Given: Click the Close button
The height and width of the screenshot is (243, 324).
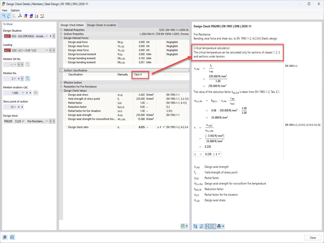Looking at the screenshot, I should (313, 237).
